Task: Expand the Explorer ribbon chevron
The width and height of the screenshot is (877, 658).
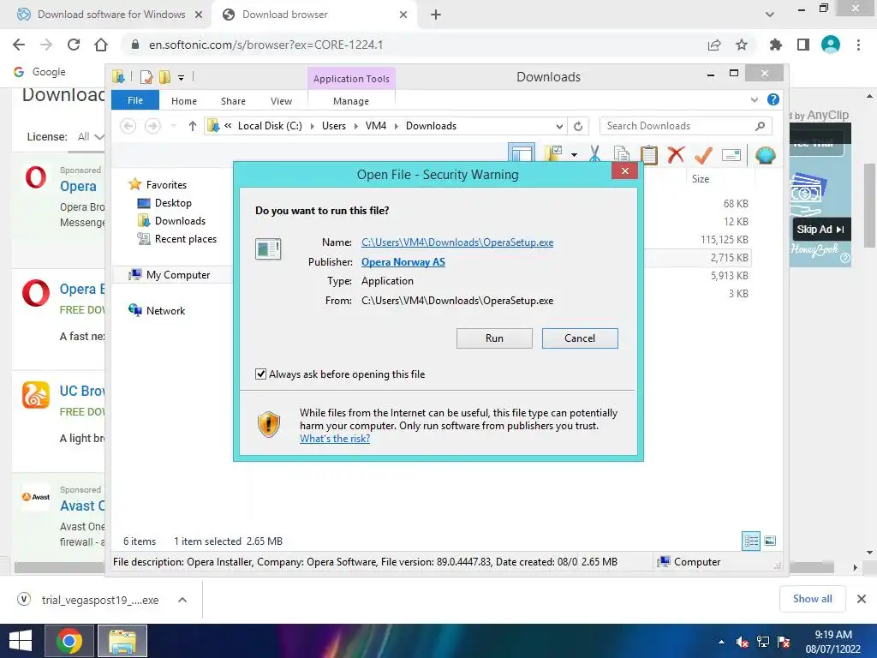Action: 755,99
